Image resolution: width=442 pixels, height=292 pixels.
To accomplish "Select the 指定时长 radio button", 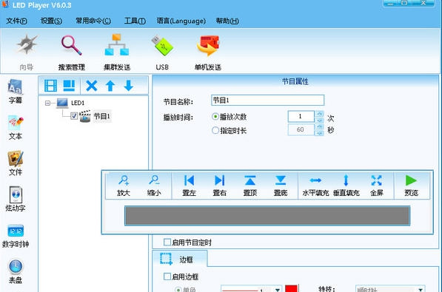I will coord(215,130).
